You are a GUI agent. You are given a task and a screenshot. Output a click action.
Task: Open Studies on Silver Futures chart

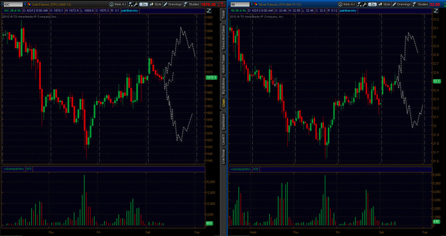[x=421, y=5]
